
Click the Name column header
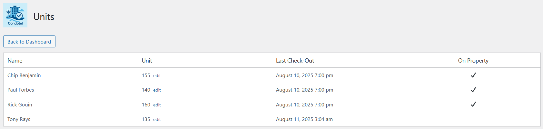pos(15,61)
